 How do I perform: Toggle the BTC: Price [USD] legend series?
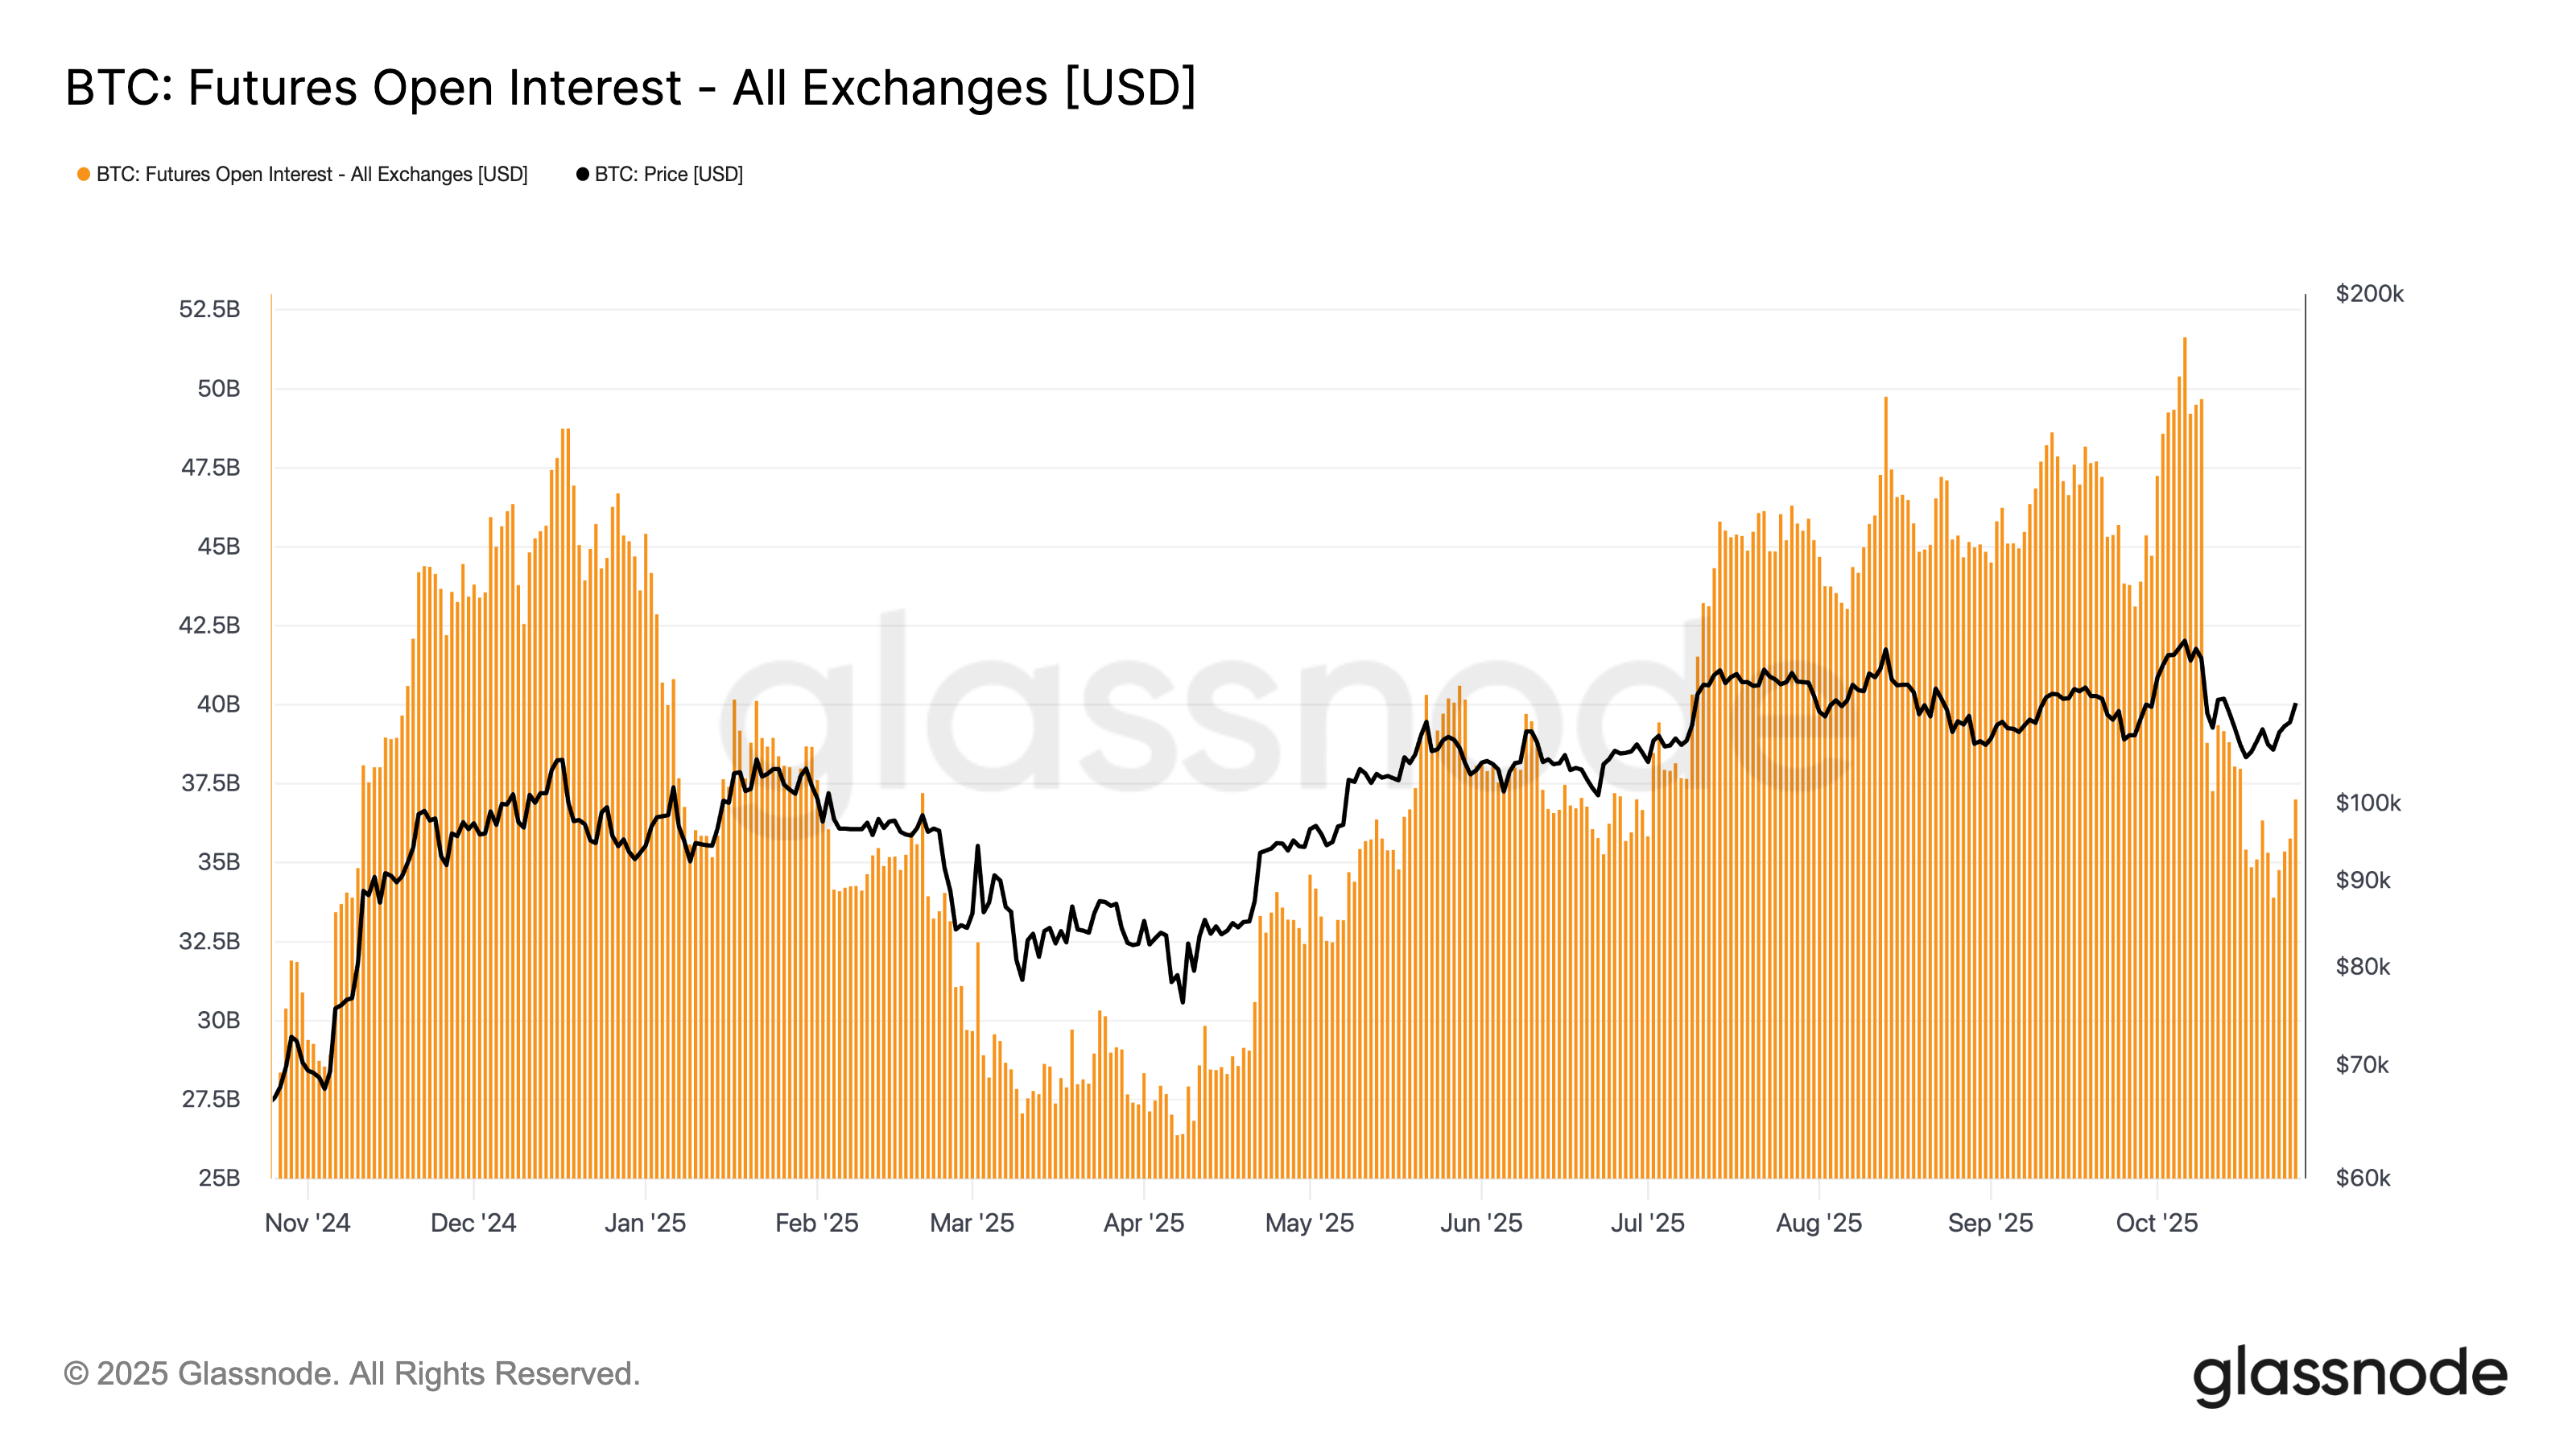pos(668,174)
